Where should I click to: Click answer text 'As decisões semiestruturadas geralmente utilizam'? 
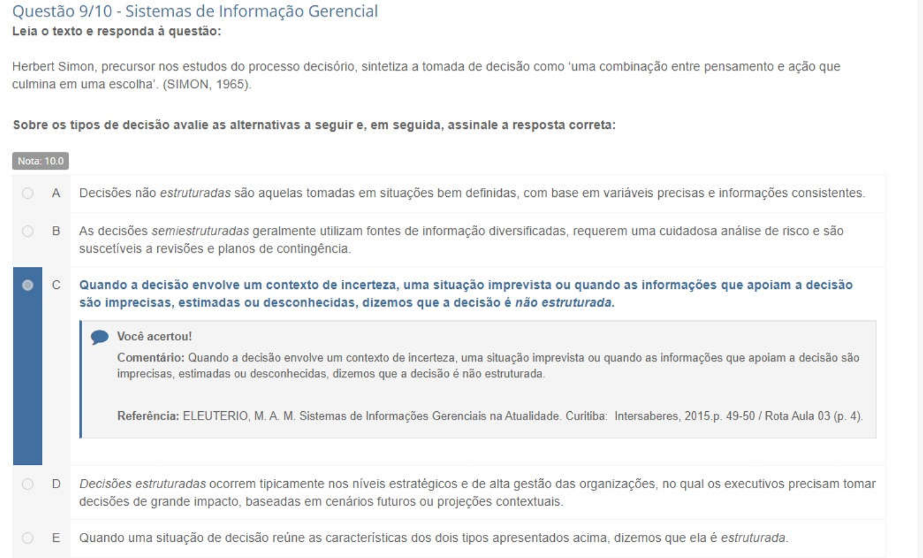click(461, 239)
